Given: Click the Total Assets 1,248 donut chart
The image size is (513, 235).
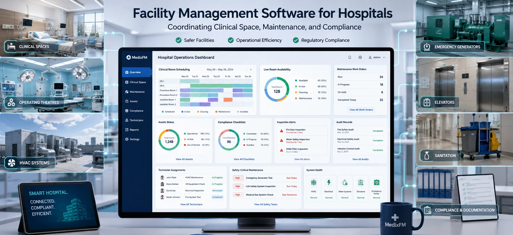Looking at the screenshot, I should click(x=169, y=140).
